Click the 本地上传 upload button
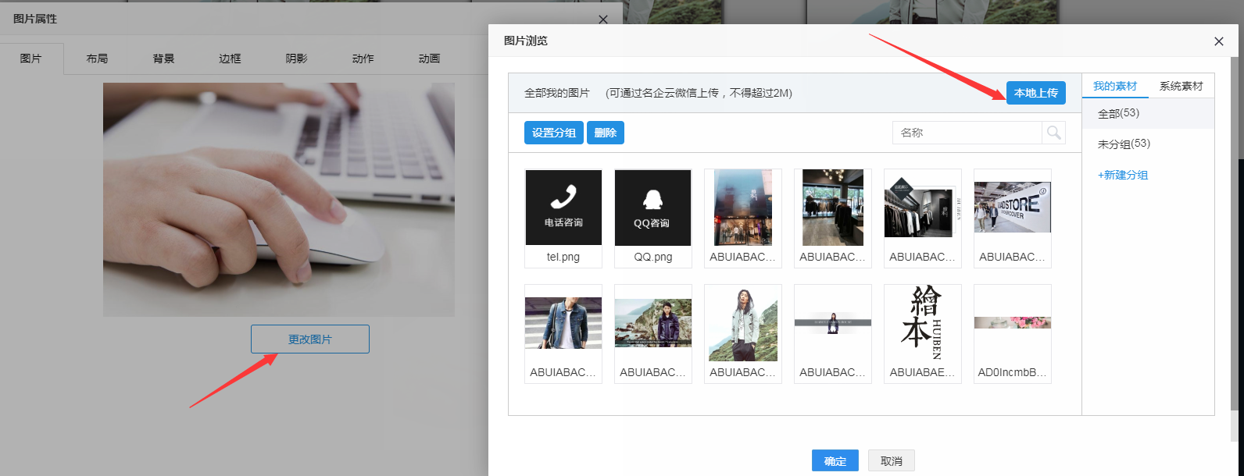This screenshot has height=476, width=1244. tap(1035, 93)
